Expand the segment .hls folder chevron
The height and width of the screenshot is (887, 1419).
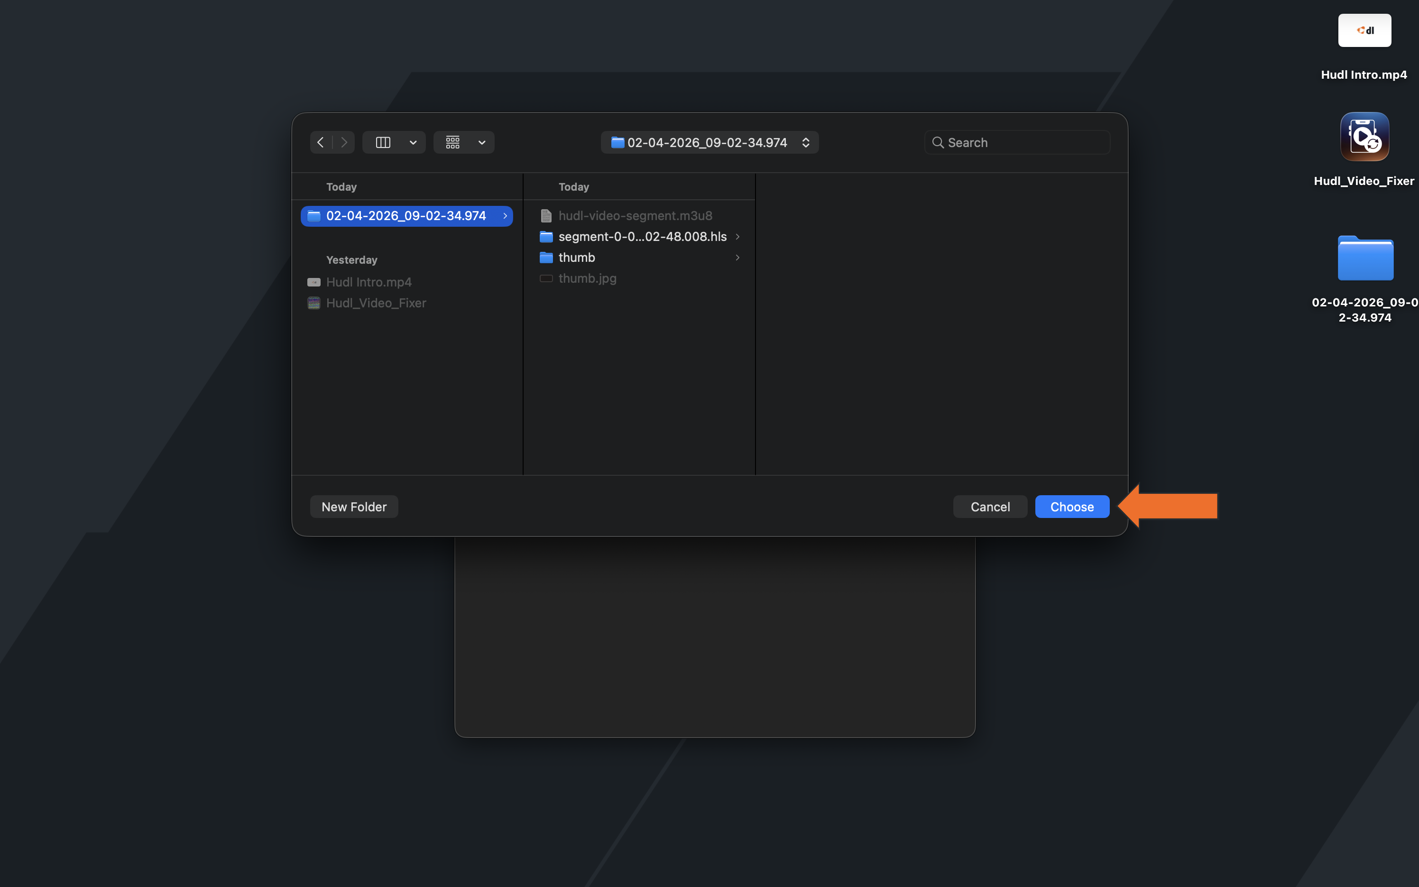click(737, 236)
